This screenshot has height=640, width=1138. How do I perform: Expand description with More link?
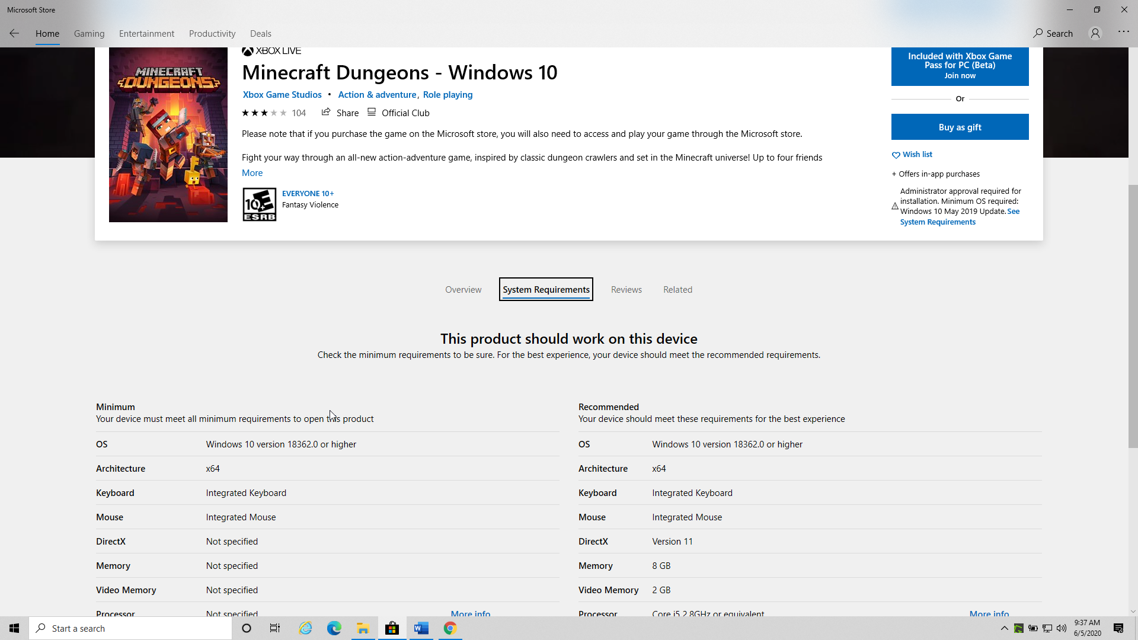(x=252, y=173)
